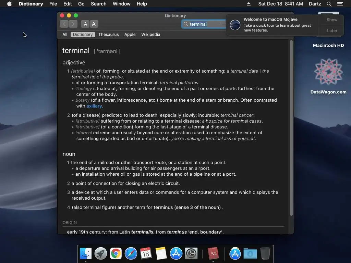Click the Dartz user name in menu bar

point(315,4)
